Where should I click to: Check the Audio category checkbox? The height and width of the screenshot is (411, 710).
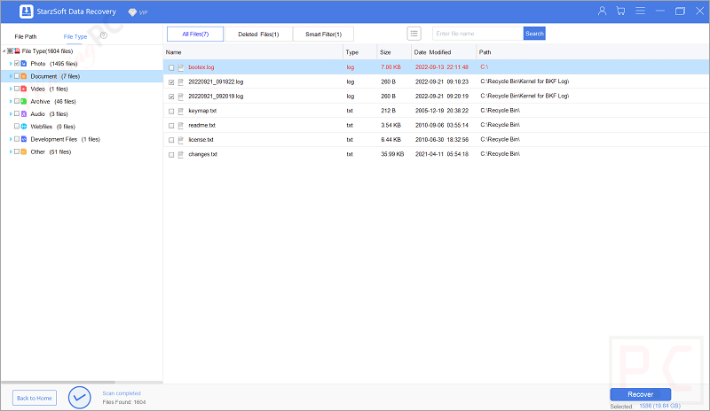17,113
